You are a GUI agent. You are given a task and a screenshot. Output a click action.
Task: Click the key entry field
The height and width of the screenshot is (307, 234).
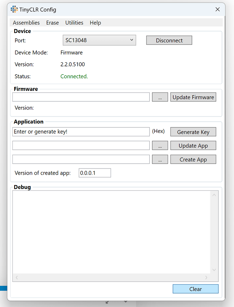(x=81, y=131)
